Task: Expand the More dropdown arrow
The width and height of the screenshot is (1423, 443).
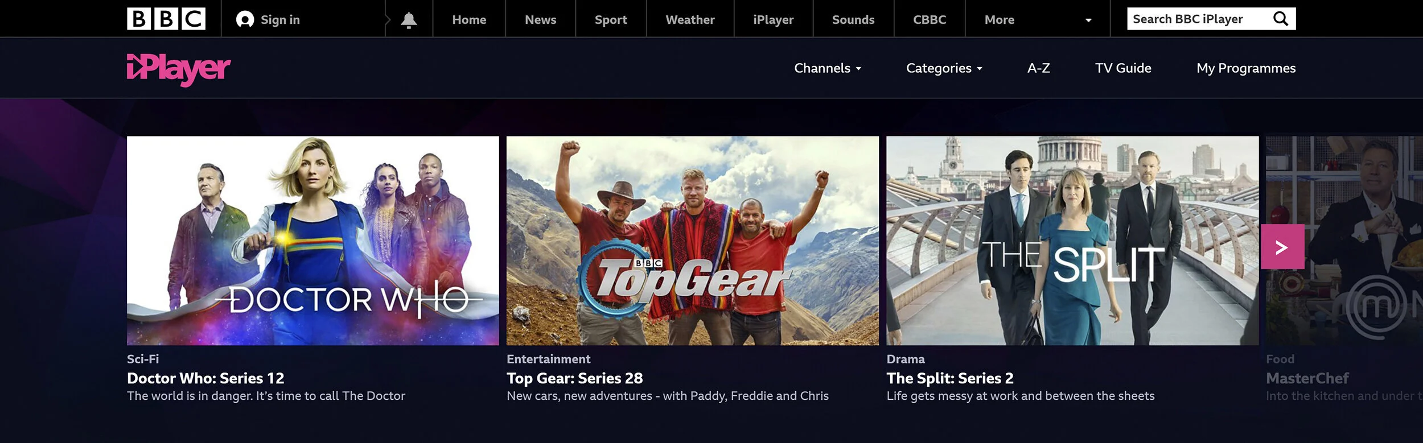Action: tap(1088, 20)
